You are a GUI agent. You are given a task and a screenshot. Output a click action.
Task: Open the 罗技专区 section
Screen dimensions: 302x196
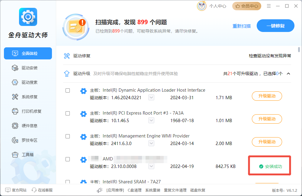tap(28, 140)
